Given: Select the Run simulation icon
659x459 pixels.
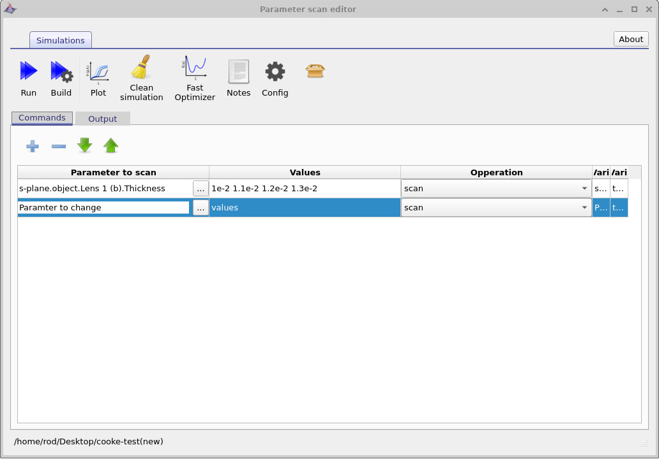Looking at the screenshot, I should [28, 72].
